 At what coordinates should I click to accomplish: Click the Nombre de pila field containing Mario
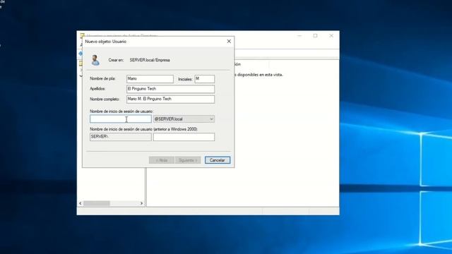pyautogui.click(x=150, y=78)
